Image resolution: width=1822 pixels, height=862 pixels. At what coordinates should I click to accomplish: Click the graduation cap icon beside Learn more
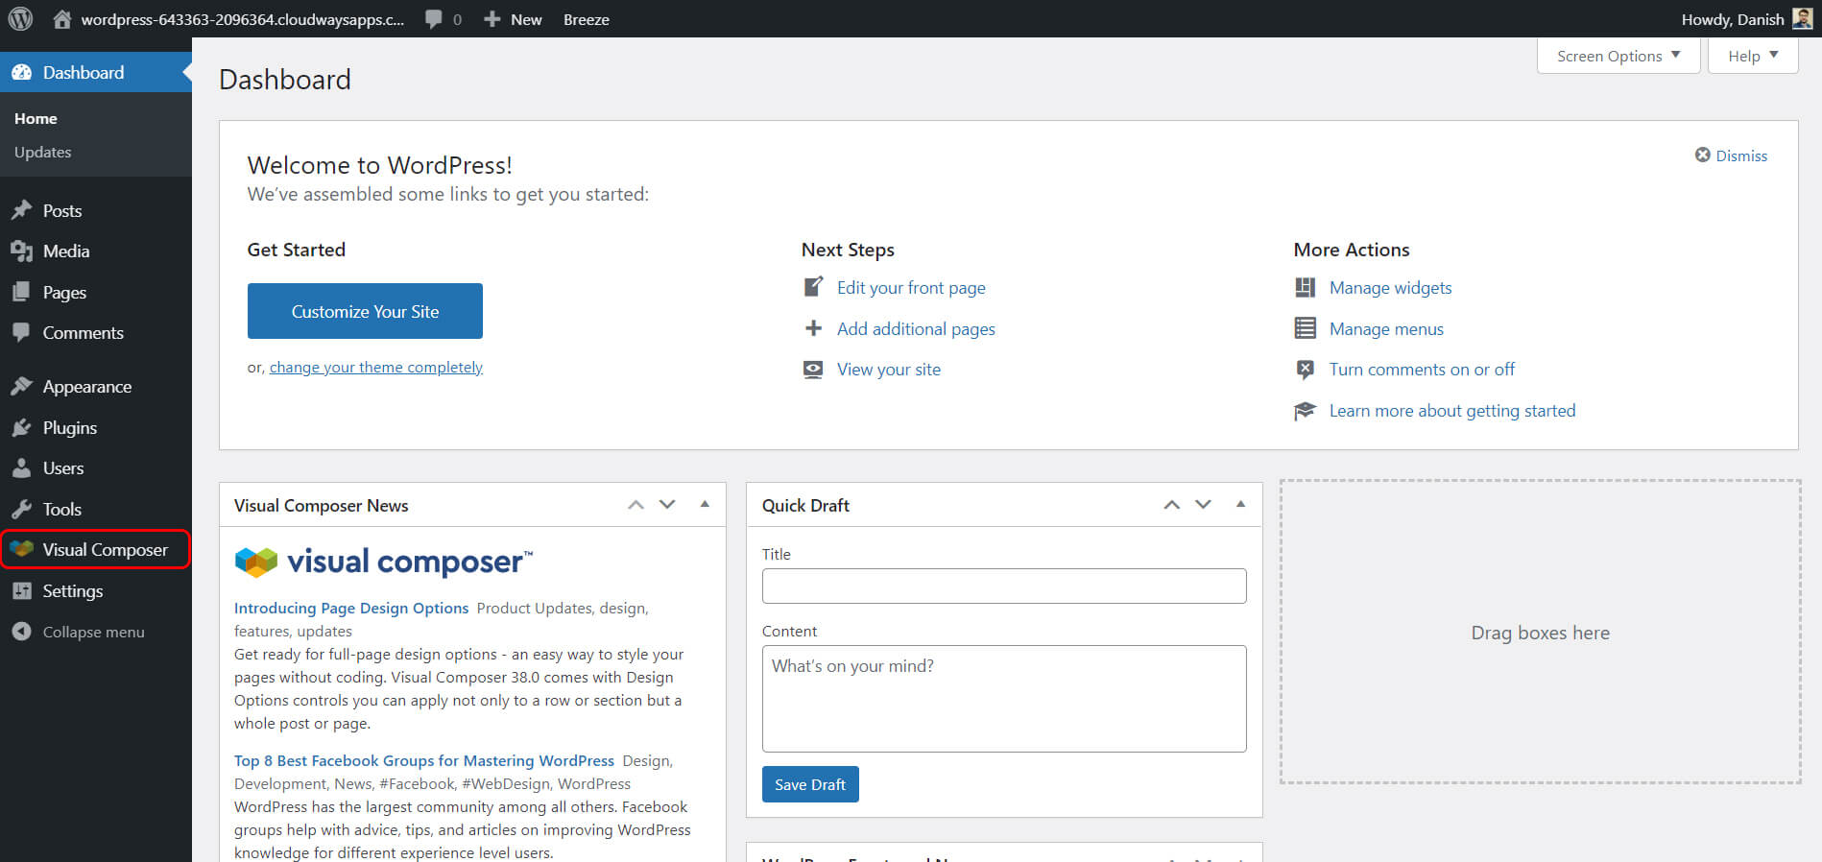click(x=1305, y=411)
